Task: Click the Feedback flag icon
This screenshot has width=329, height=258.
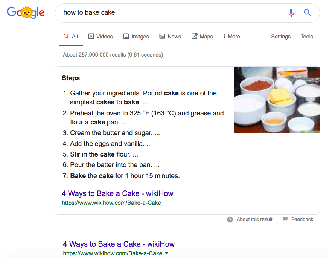Action: pos(285,219)
